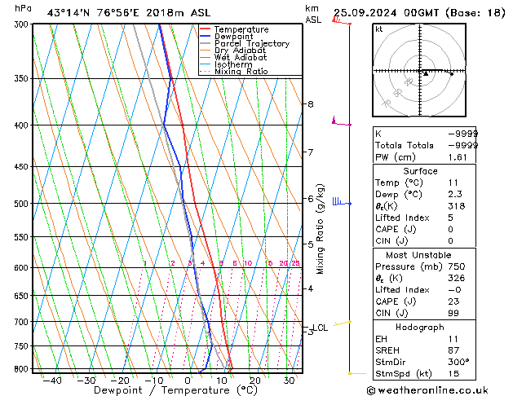Click the yellow wind barb near 700 hPa
Image resolution: width=513 pixels, height=396 pixels.
click(341, 323)
